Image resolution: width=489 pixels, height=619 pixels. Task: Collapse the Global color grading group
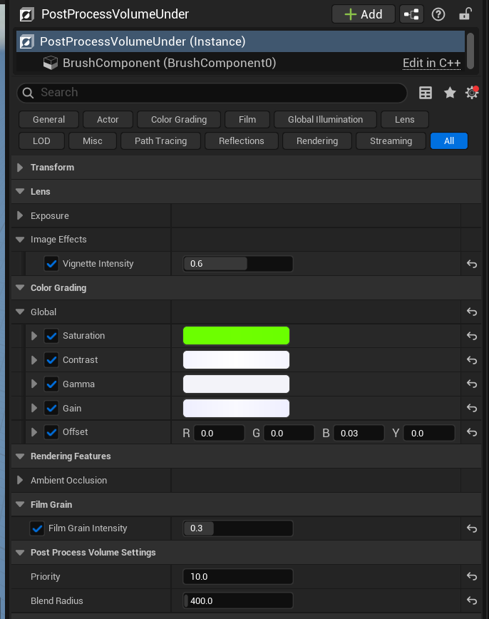pos(20,312)
